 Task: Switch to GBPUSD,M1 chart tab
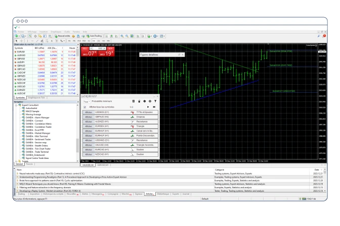click(x=103, y=165)
